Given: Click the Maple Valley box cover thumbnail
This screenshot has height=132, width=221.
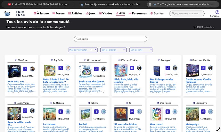Looking at the screenshot, I should click(x=14, y=113).
